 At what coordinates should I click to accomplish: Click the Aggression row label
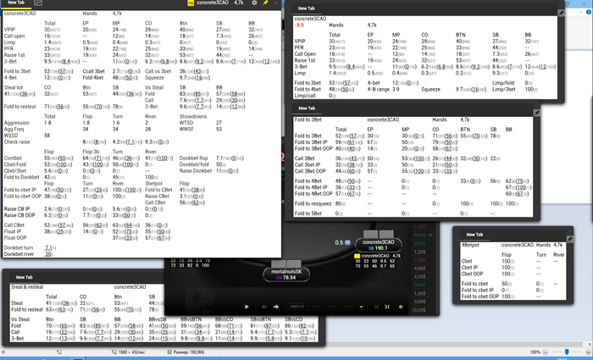click(17, 123)
